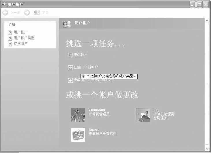Click the scroll down arrow on scrollbar
This screenshot has width=211, height=153.
pyautogui.click(x=207, y=148)
